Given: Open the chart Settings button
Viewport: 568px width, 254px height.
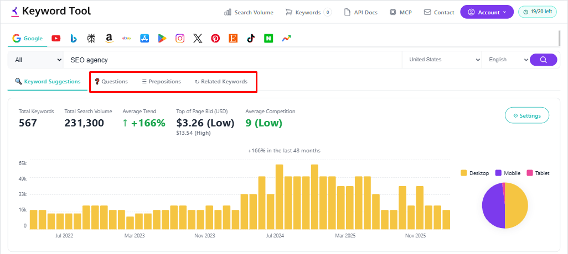Looking at the screenshot, I should tap(527, 115).
